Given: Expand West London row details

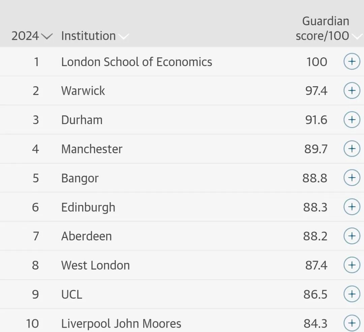Looking at the screenshot, I should coord(352,265).
